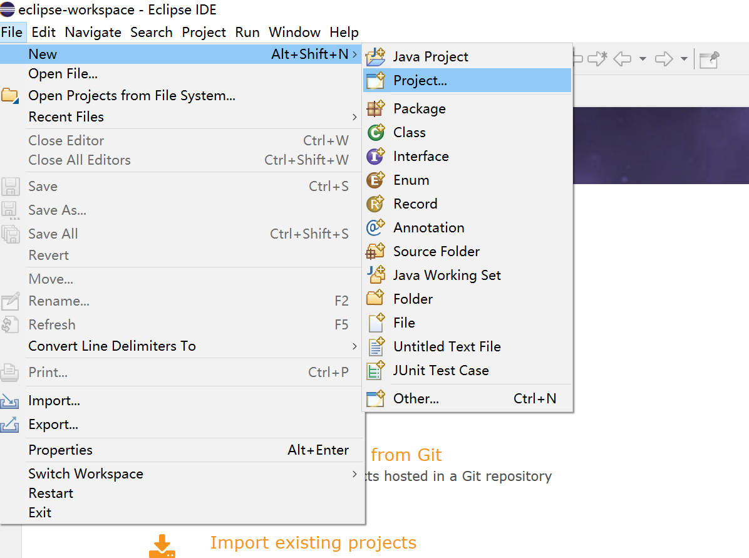This screenshot has height=558, width=749.
Task: Click the Java Working Set icon
Action: [x=376, y=275]
